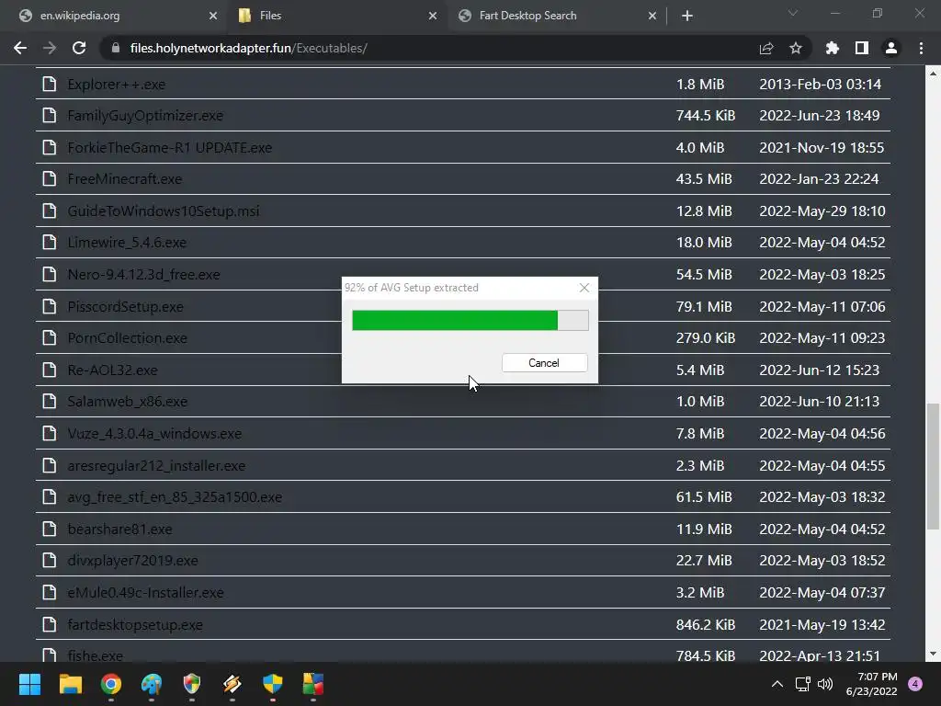Viewport: 941px width, 706px height.
Task: Click the file icon beside bearshare81.exe
Action: [50, 529]
